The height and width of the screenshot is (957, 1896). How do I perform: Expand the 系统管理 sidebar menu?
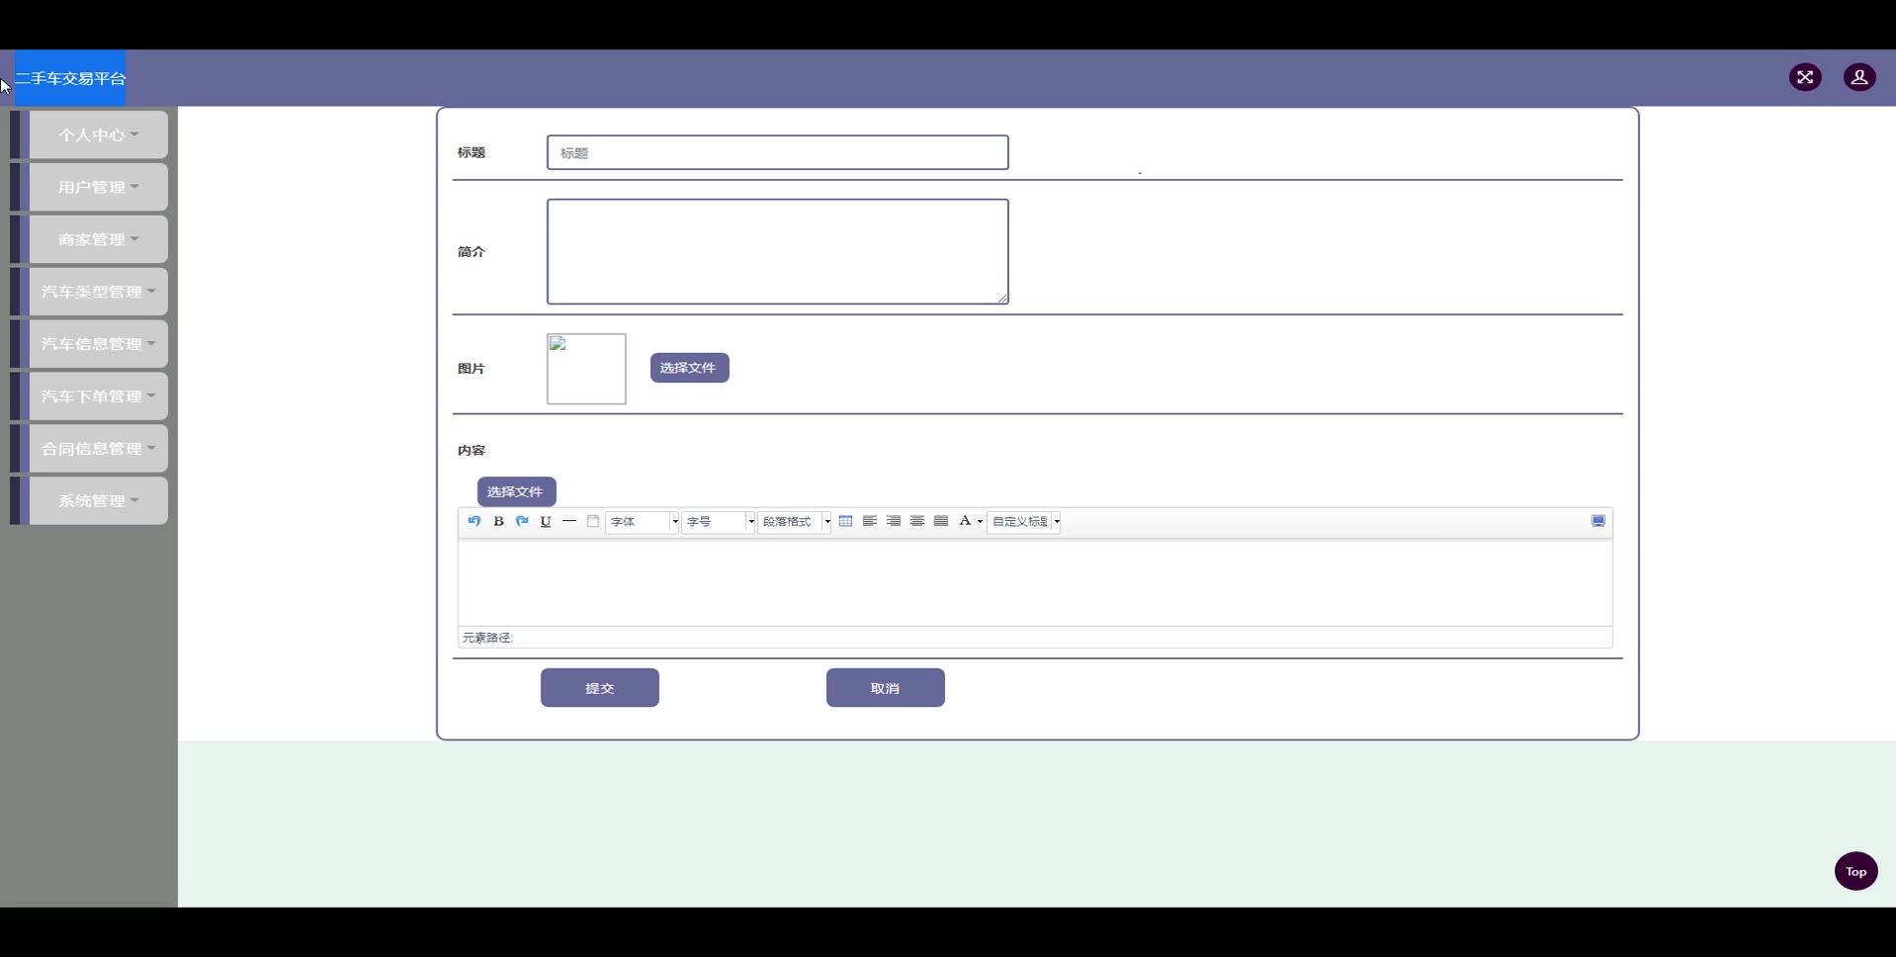tap(98, 500)
